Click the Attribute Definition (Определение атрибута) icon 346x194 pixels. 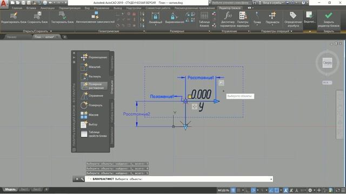click(293, 16)
